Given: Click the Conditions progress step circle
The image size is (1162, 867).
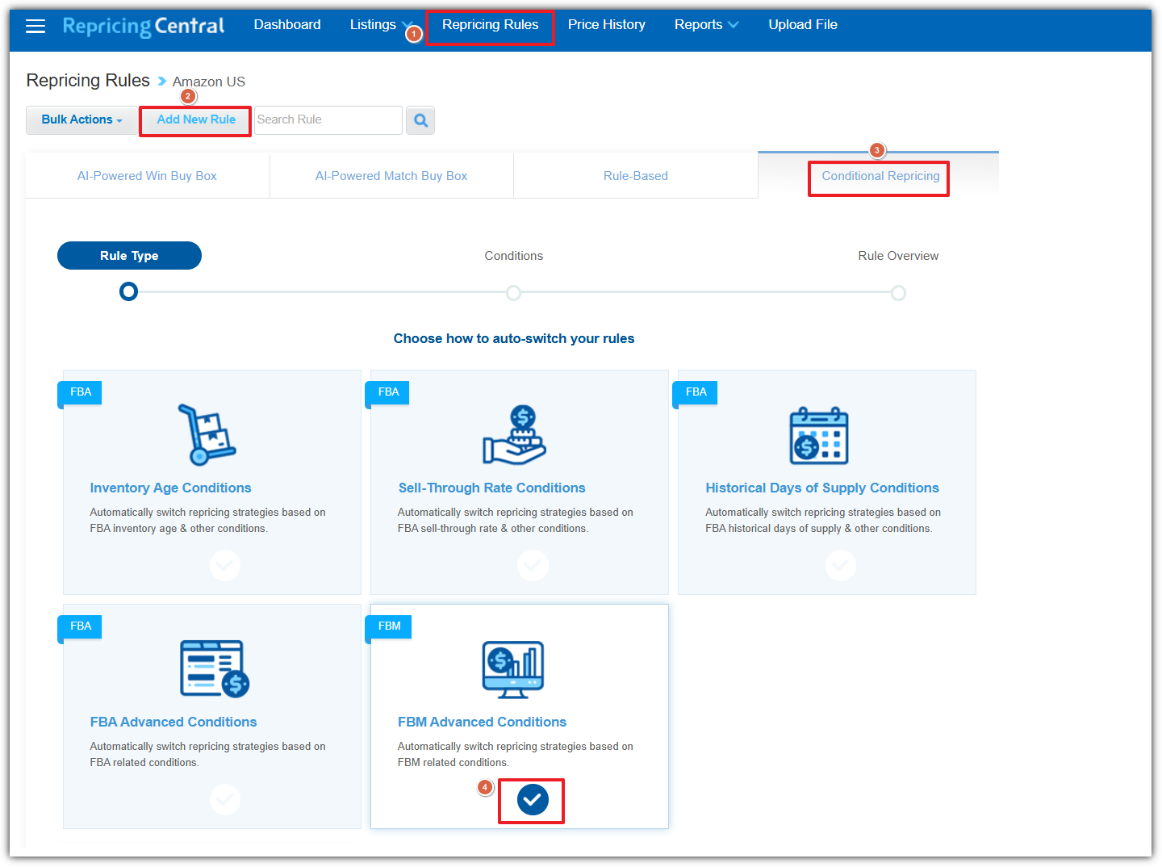Looking at the screenshot, I should pos(513,292).
